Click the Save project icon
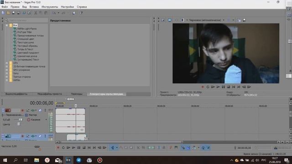This screenshot has width=292, height=164. [13, 13]
